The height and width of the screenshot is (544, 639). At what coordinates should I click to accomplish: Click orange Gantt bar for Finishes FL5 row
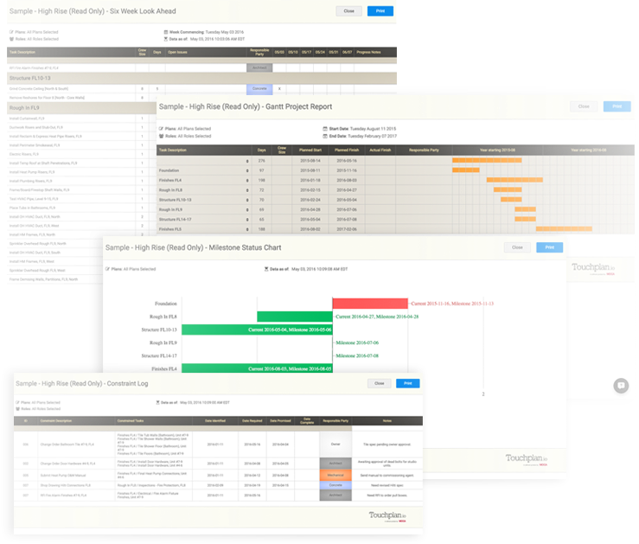tap(564, 229)
